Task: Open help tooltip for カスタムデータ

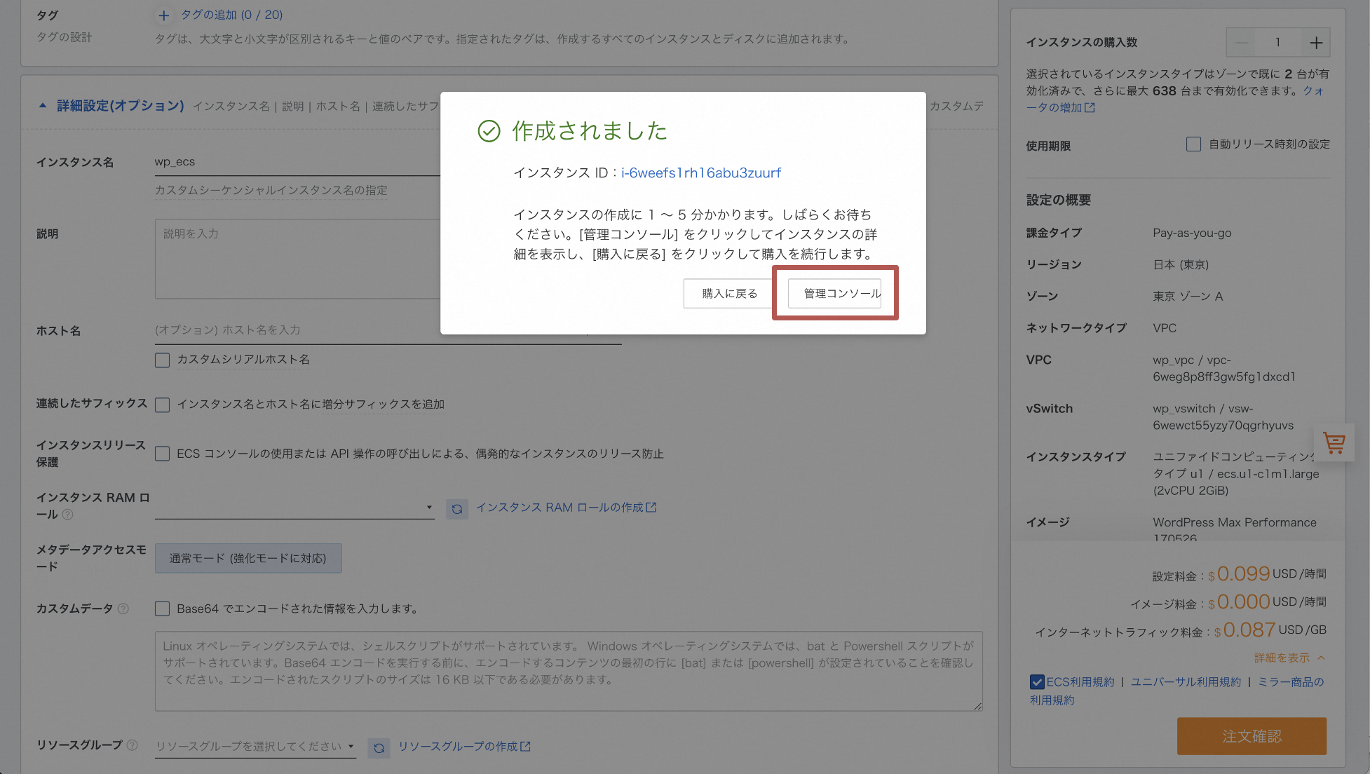Action: click(x=124, y=609)
